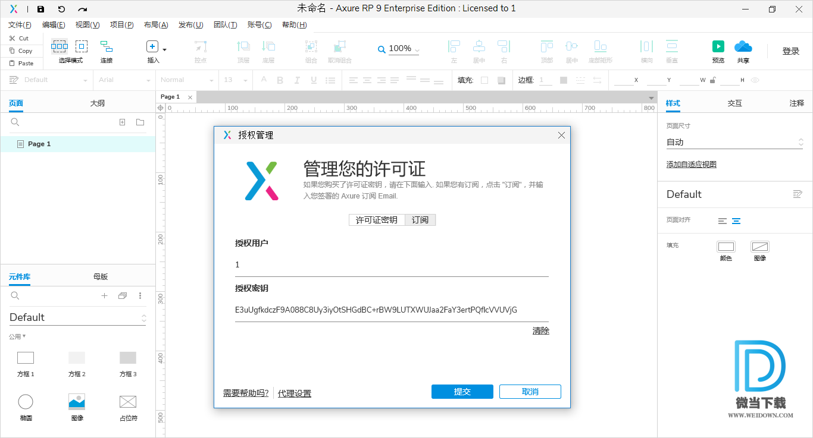The height and width of the screenshot is (438, 813).
Task: Open the Default library dropdown
Action: 77,317
